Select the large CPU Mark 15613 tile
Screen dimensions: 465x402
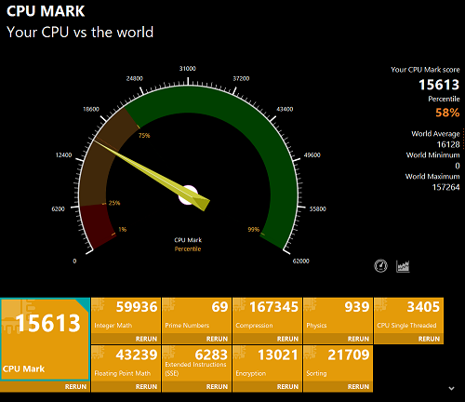coord(46,340)
